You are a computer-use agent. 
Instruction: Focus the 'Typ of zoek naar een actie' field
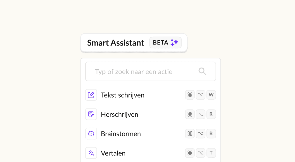pyautogui.click(x=151, y=71)
